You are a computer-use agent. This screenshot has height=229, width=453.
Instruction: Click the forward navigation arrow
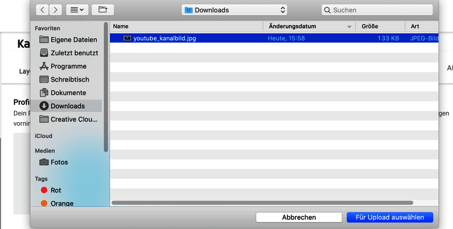pos(55,10)
